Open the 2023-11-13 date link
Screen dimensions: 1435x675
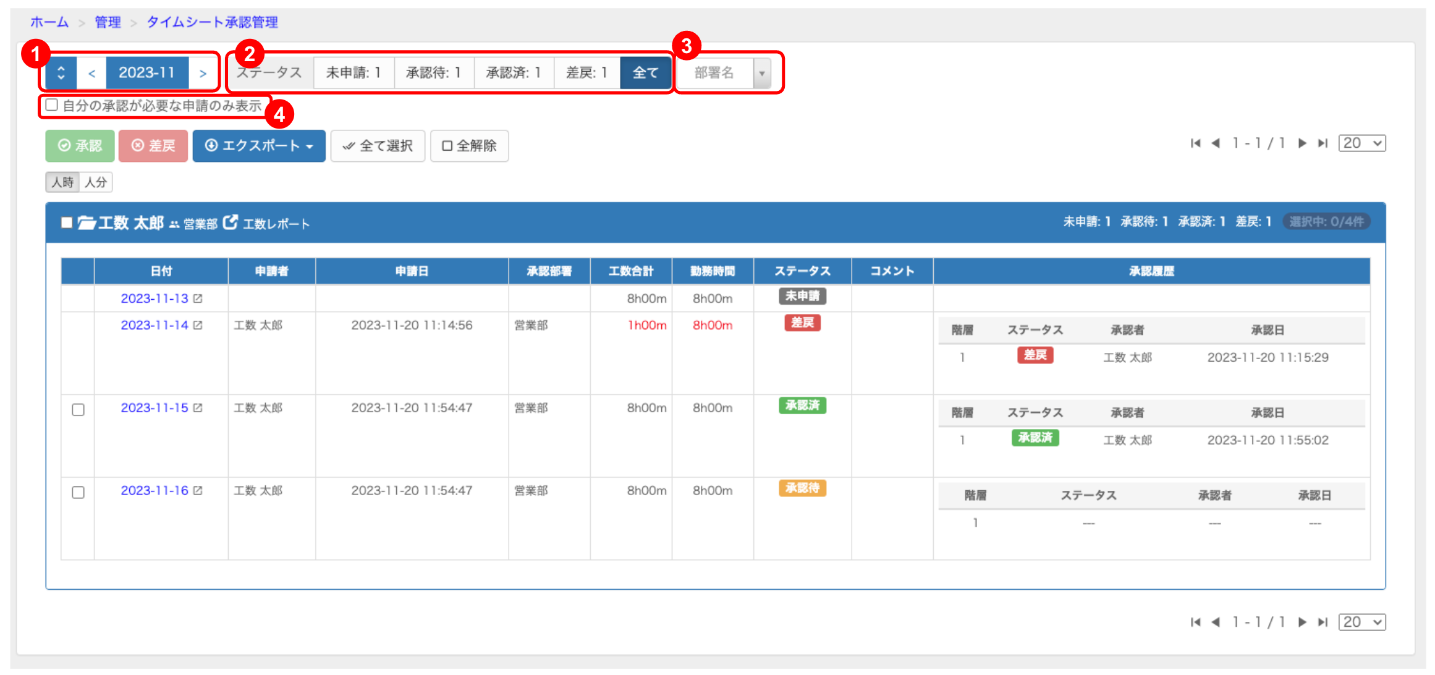(x=155, y=299)
